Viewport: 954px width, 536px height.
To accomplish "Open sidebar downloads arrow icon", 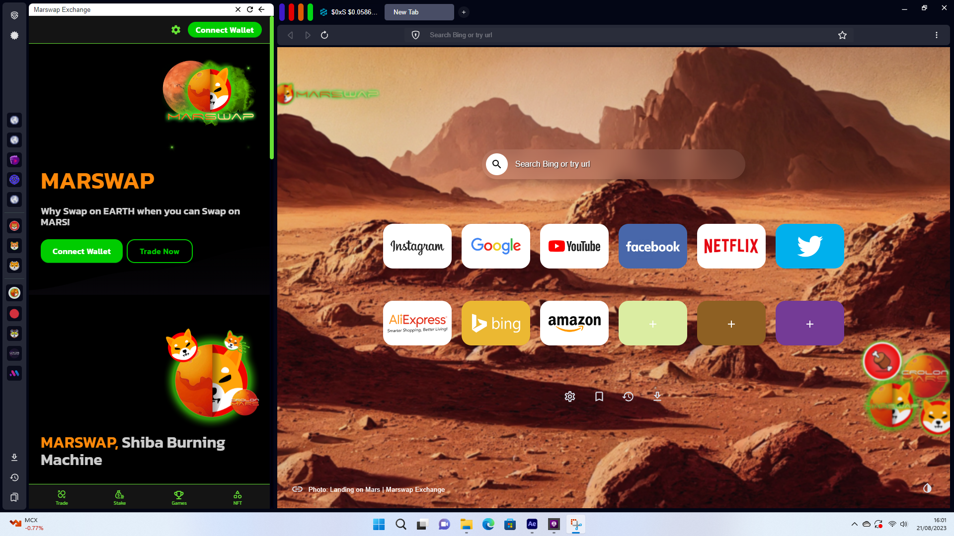I will coord(14,457).
